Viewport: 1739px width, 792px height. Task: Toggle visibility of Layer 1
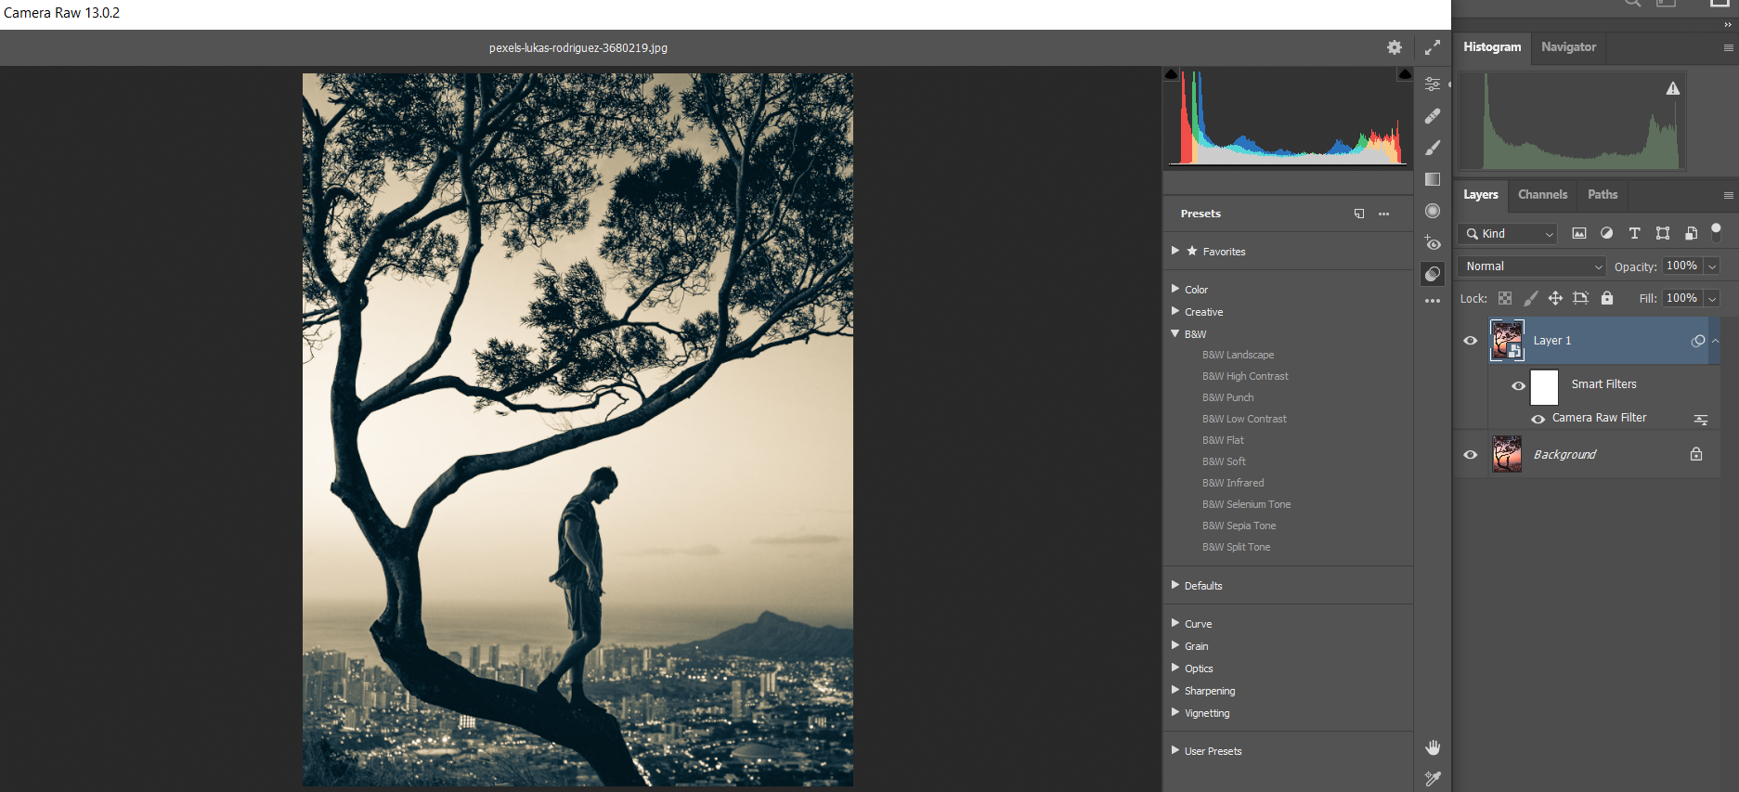coord(1470,341)
